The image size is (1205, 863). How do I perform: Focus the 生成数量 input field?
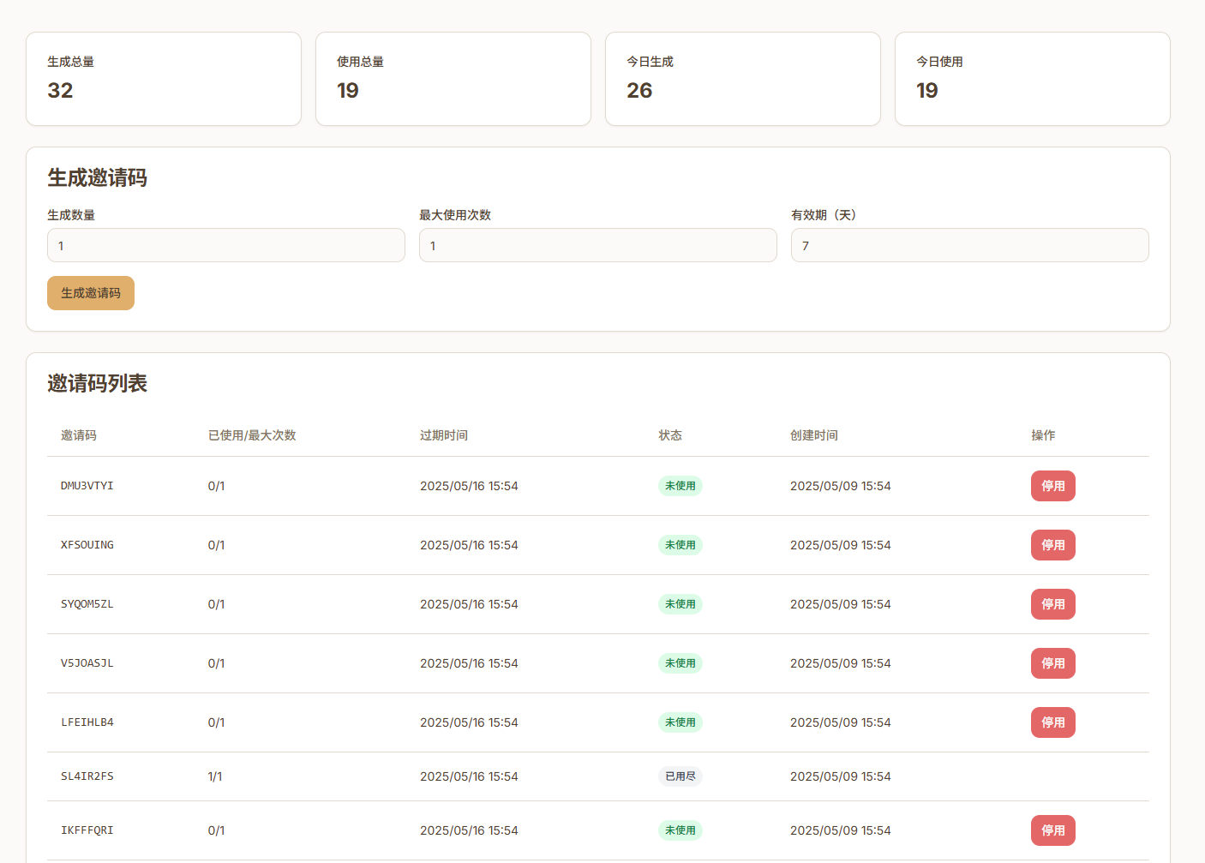(x=225, y=245)
